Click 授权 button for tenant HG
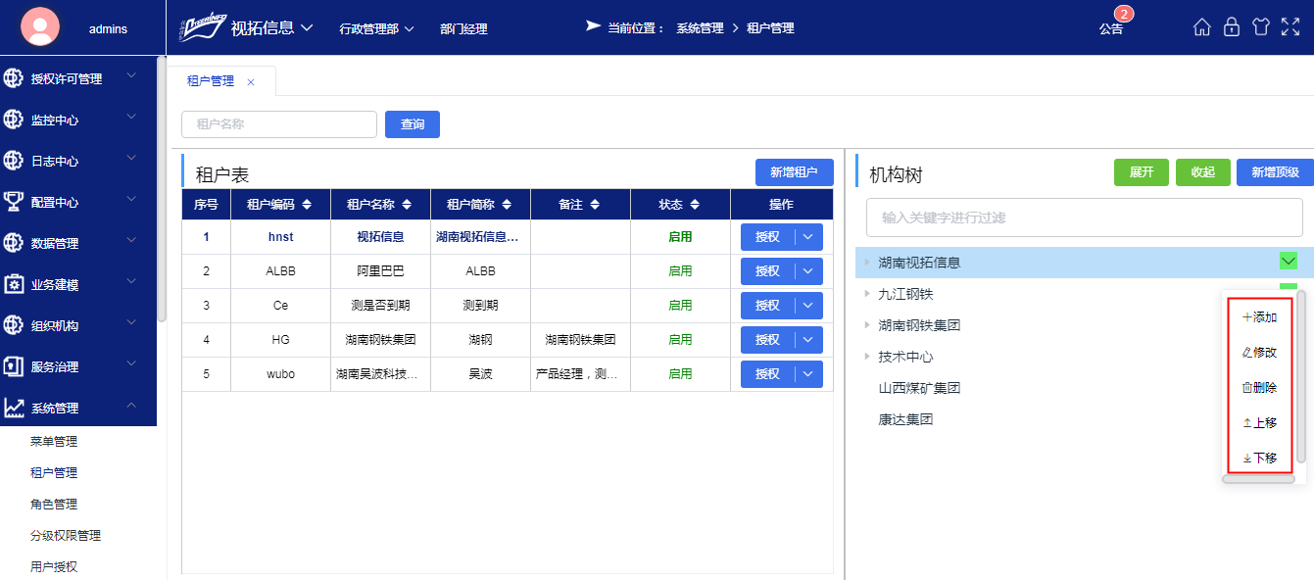The height and width of the screenshot is (580, 1314). pyautogui.click(x=767, y=340)
